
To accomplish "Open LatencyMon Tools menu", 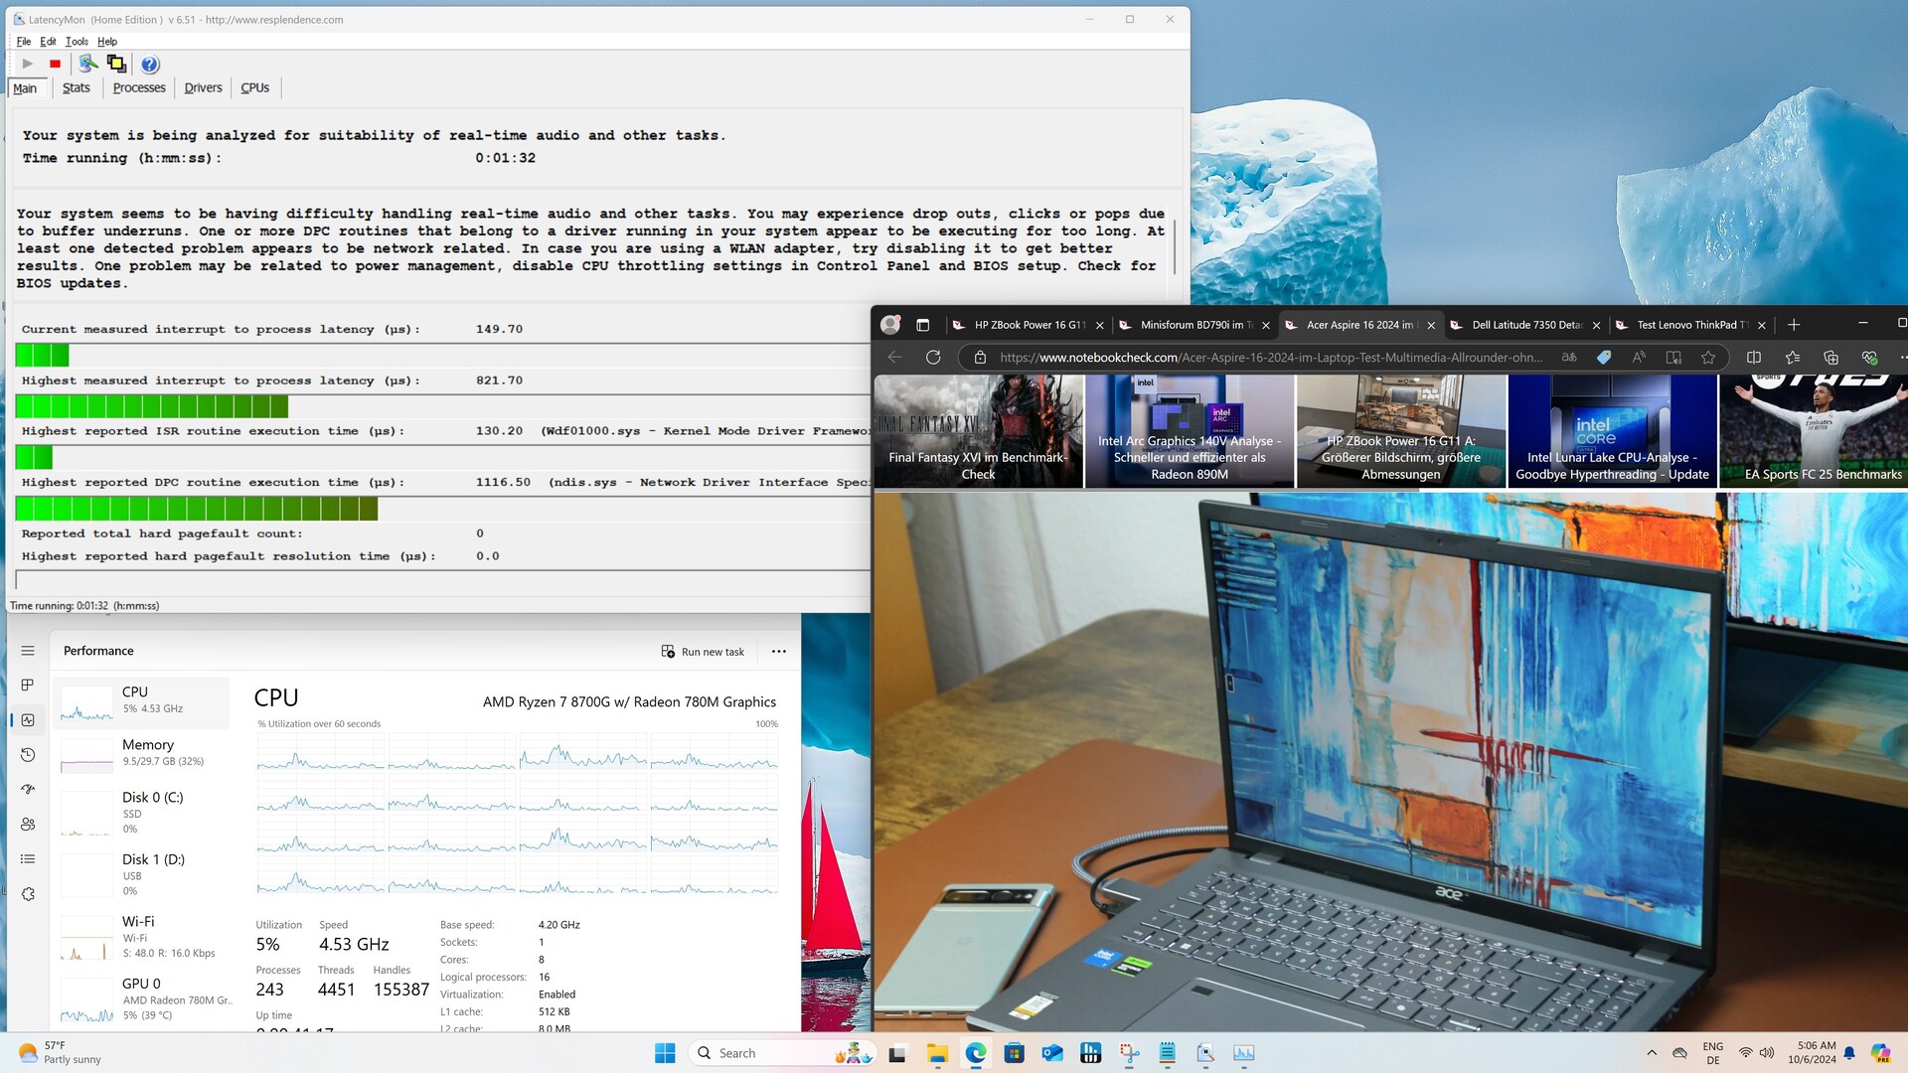I will click(x=77, y=42).
